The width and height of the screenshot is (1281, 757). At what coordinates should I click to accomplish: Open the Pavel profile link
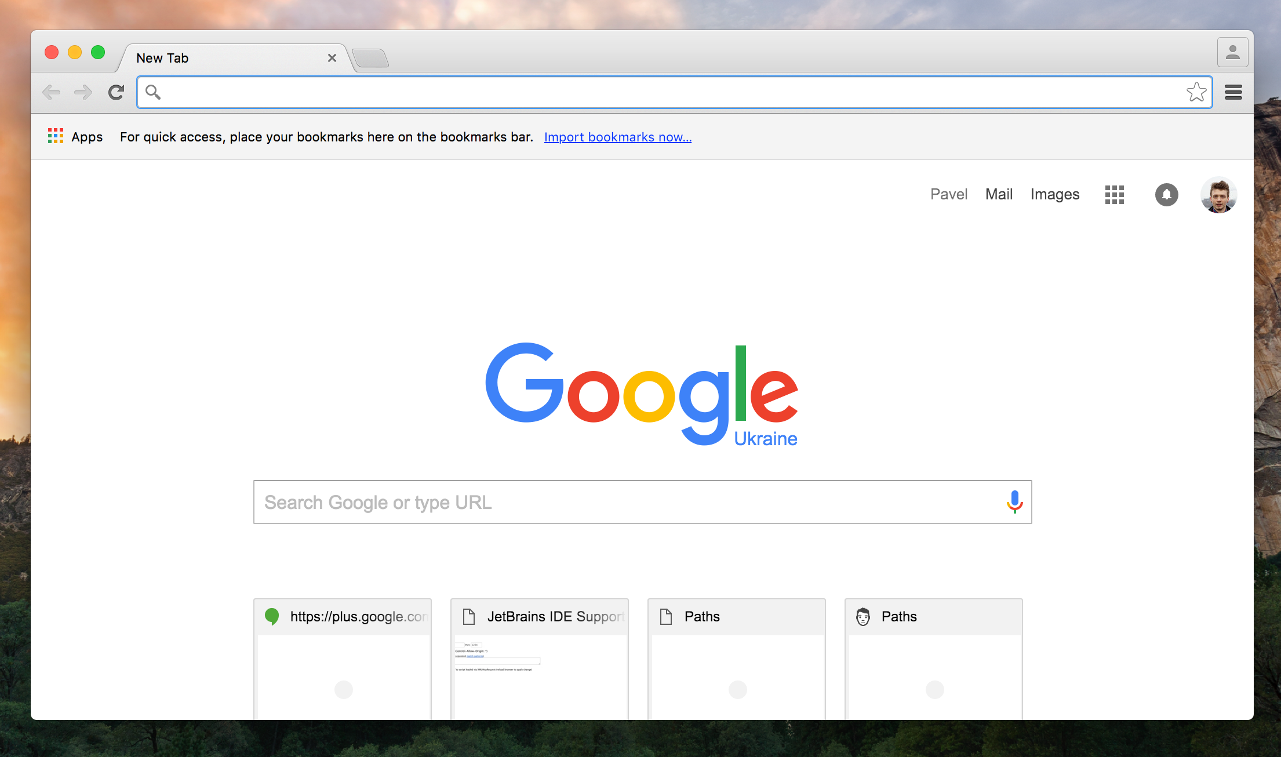949,194
